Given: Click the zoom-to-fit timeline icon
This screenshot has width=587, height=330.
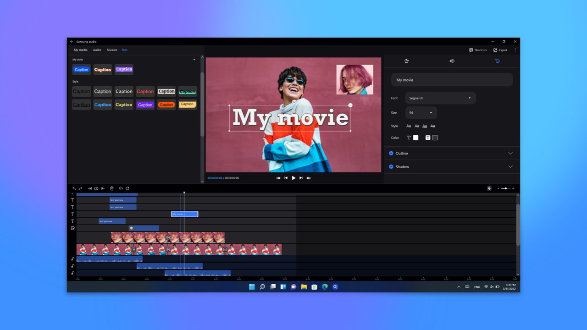Looking at the screenshot, I should tap(121, 188).
